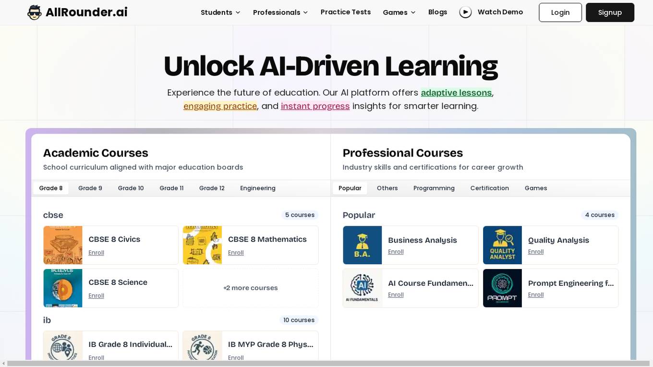Click the 4 courses badge
Image resolution: width=653 pixels, height=367 pixels.
coord(600,215)
